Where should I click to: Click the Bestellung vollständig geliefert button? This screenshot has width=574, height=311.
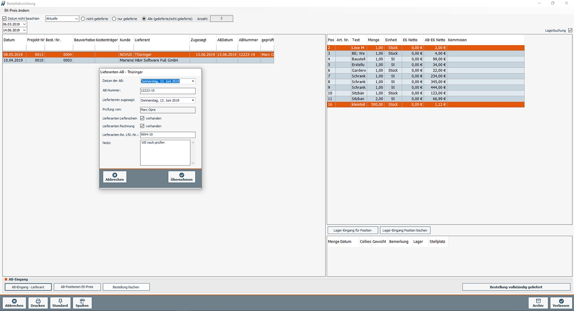click(515, 287)
